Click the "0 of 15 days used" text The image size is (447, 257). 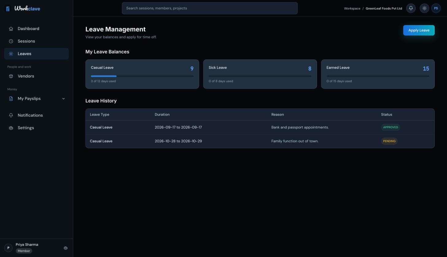coord(339,81)
